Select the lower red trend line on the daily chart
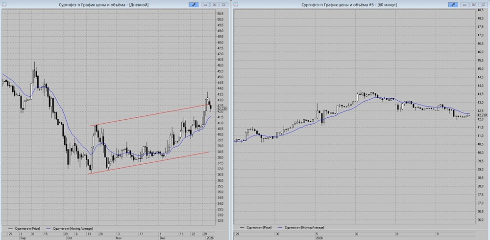The image size is (490, 240). 148,163
